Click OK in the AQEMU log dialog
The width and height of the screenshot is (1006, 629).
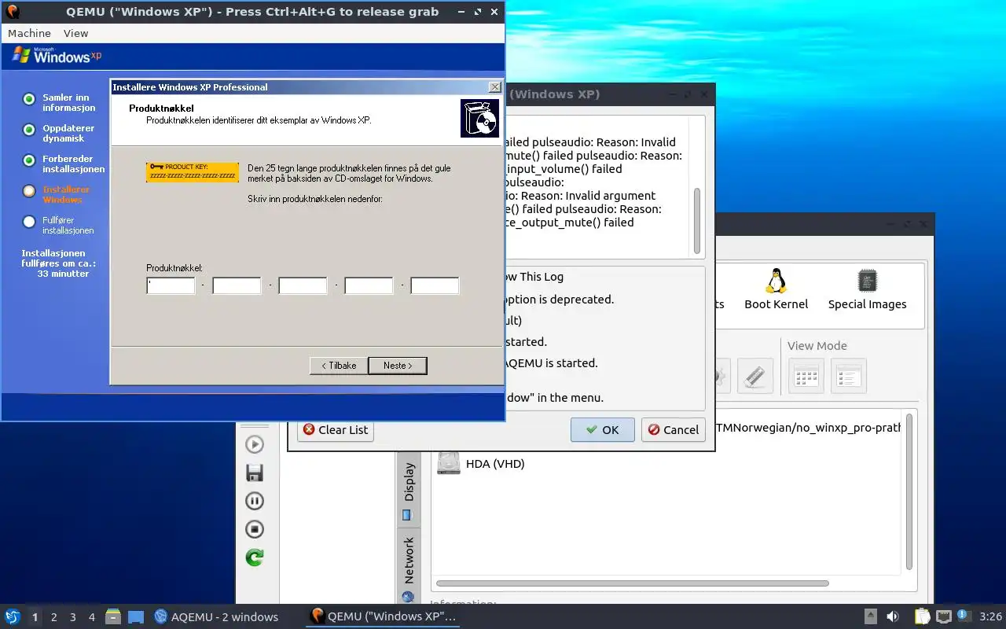click(603, 429)
